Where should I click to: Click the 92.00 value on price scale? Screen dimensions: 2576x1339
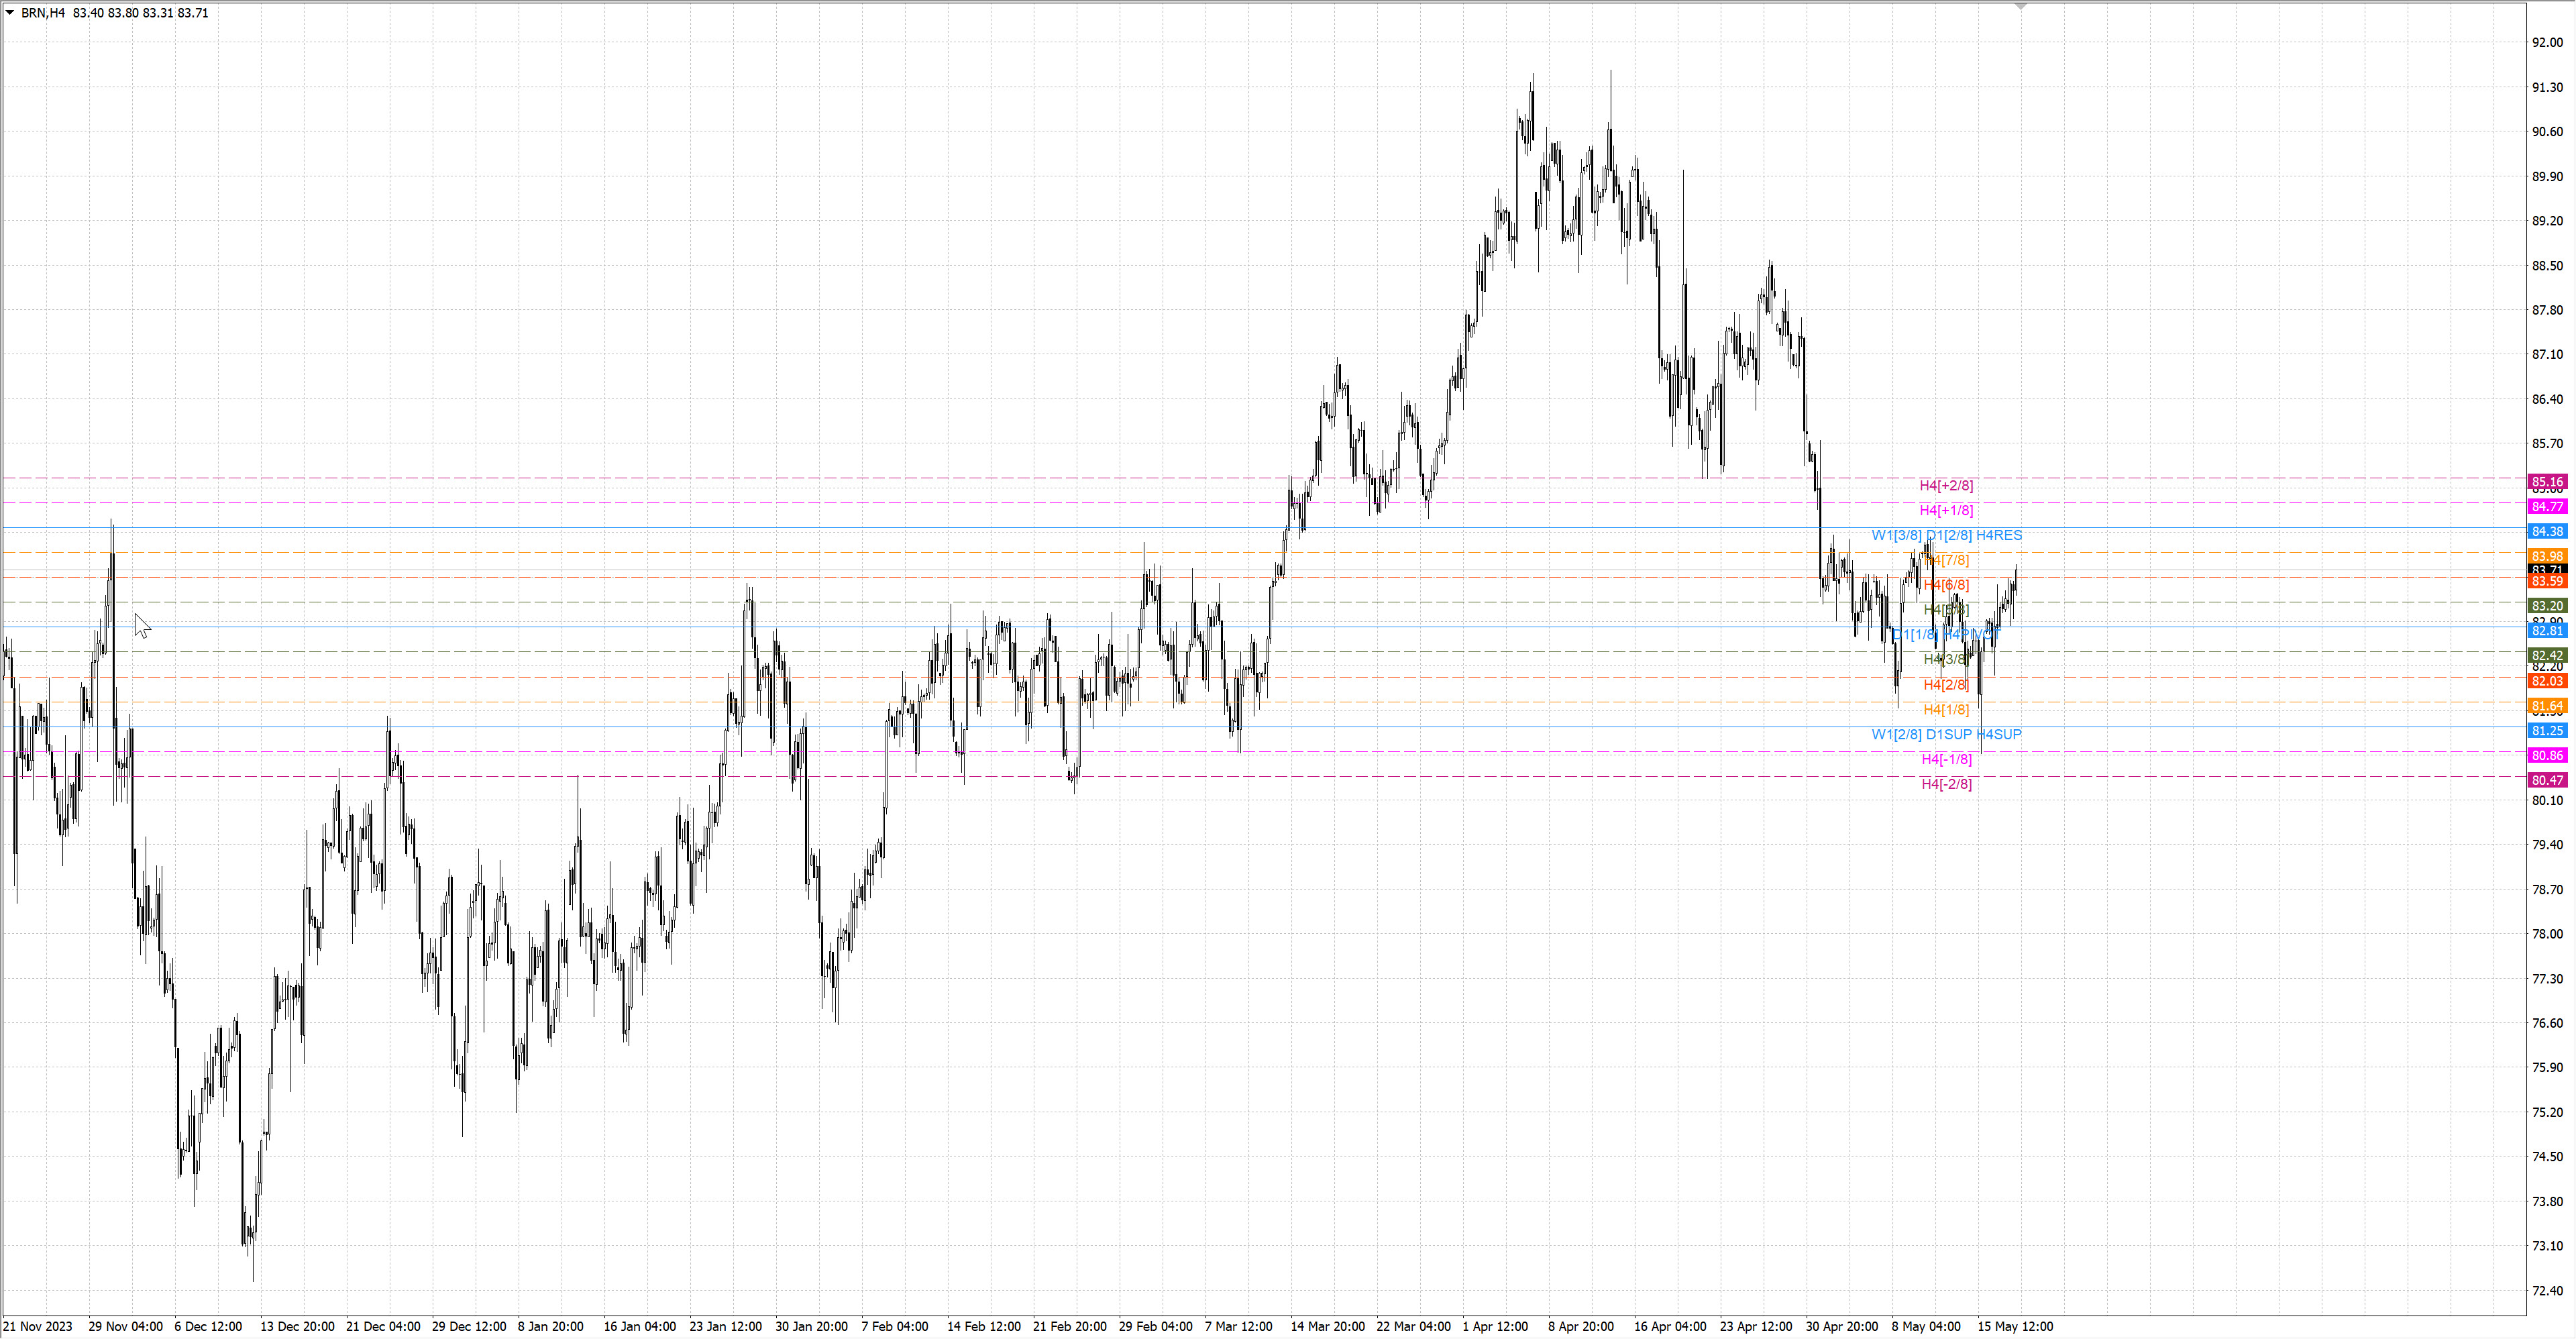[x=2547, y=43]
